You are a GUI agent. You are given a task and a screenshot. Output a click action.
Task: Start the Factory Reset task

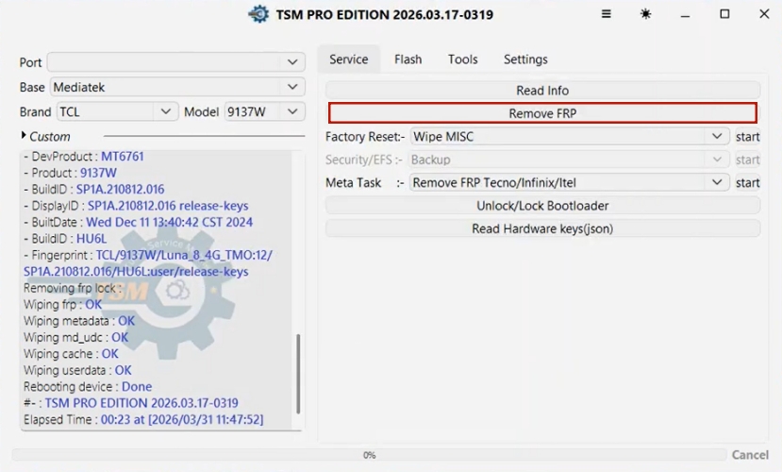[x=748, y=136]
